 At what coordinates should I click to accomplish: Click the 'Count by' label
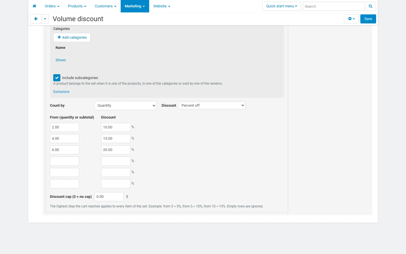point(57,106)
